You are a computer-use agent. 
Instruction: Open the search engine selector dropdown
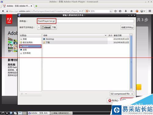pos(88,11)
